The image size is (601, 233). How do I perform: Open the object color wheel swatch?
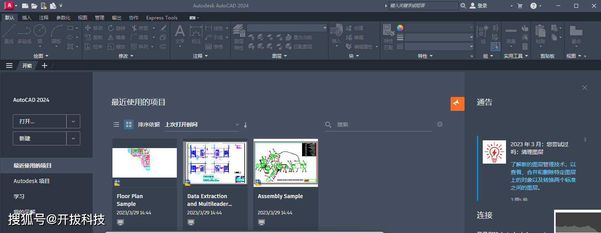coord(400,28)
